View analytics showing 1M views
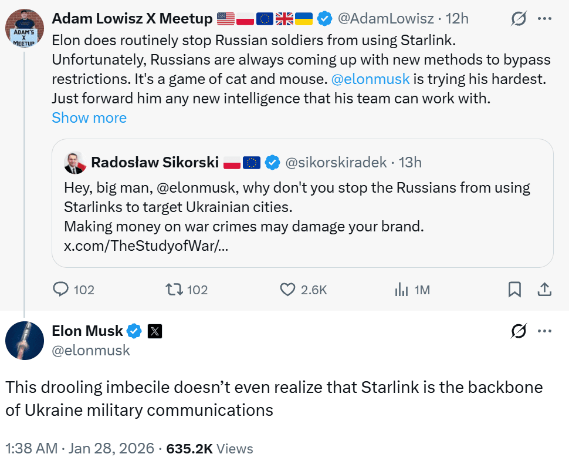The height and width of the screenshot is (464, 569). (402, 290)
